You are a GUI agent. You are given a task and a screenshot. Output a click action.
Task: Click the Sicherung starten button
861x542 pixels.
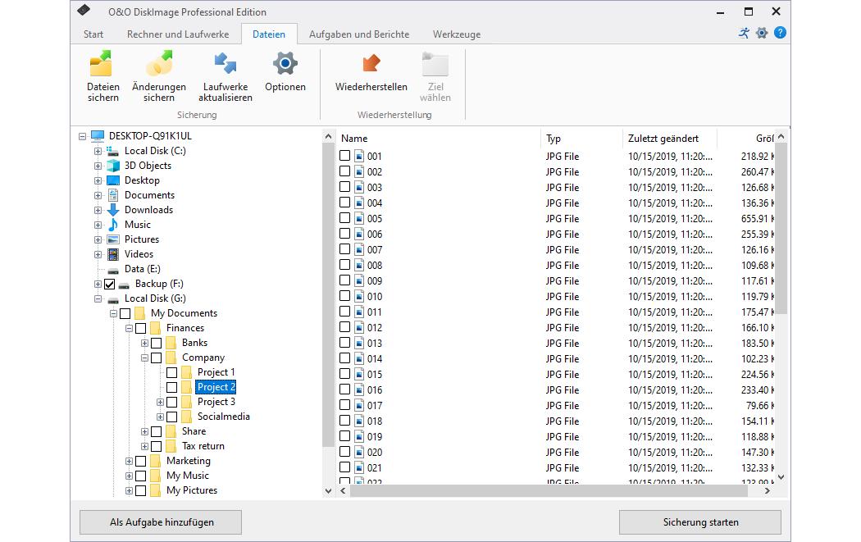pos(700,522)
